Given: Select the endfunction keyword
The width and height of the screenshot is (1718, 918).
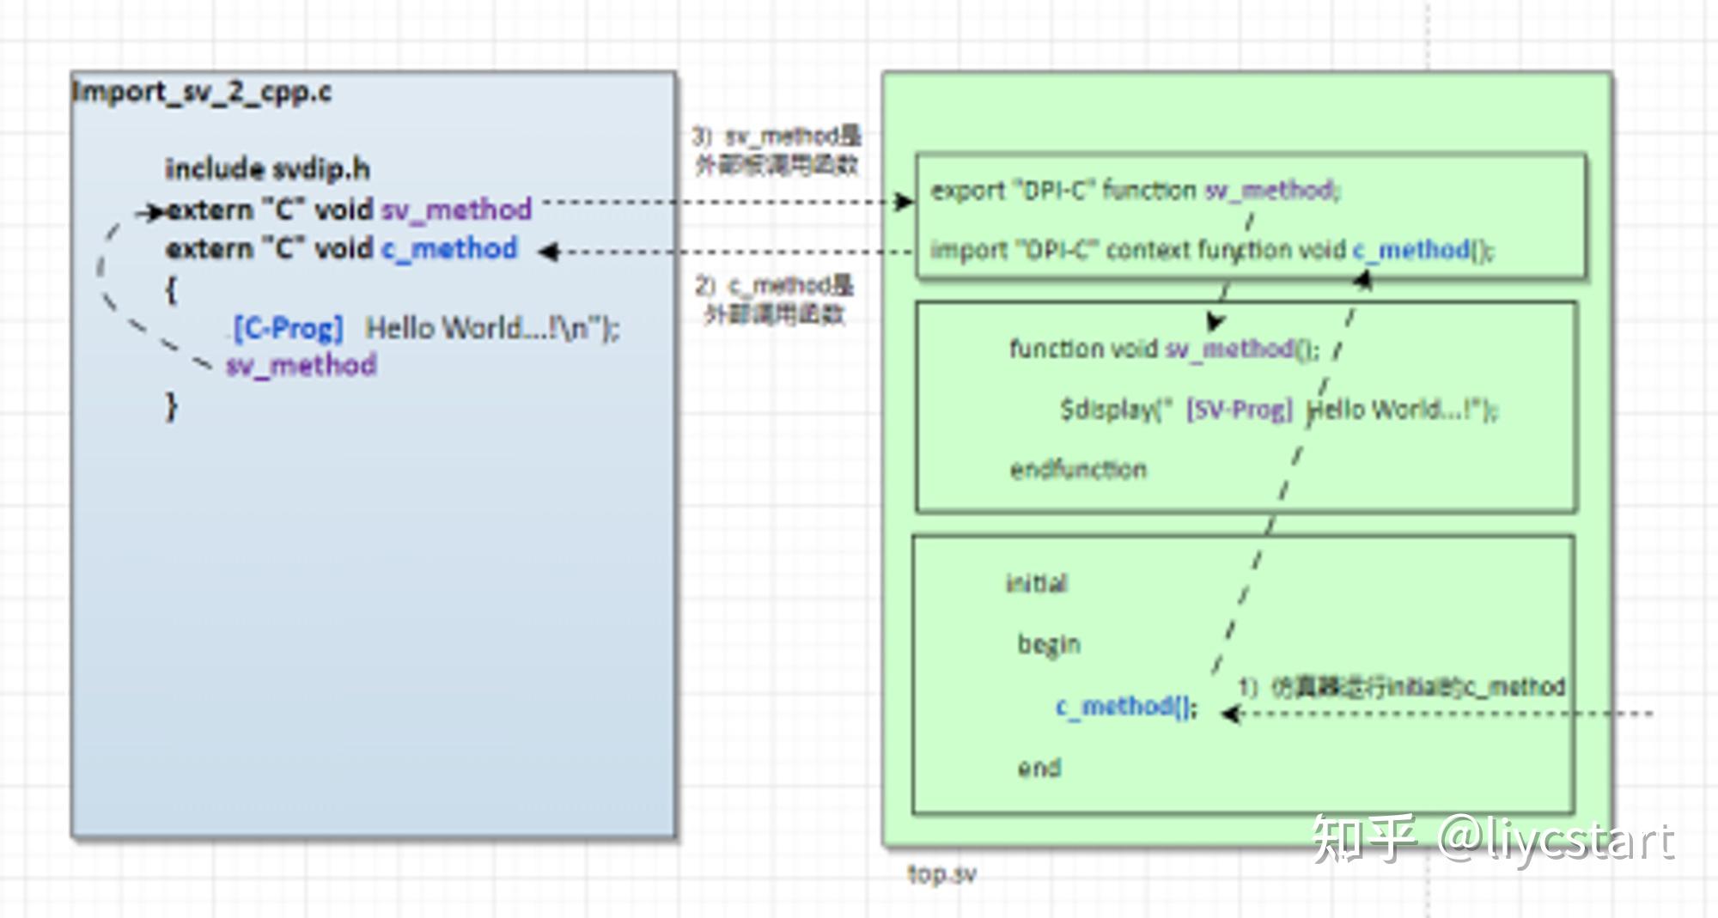Looking at the screenshot, I should pos(1078,469).
